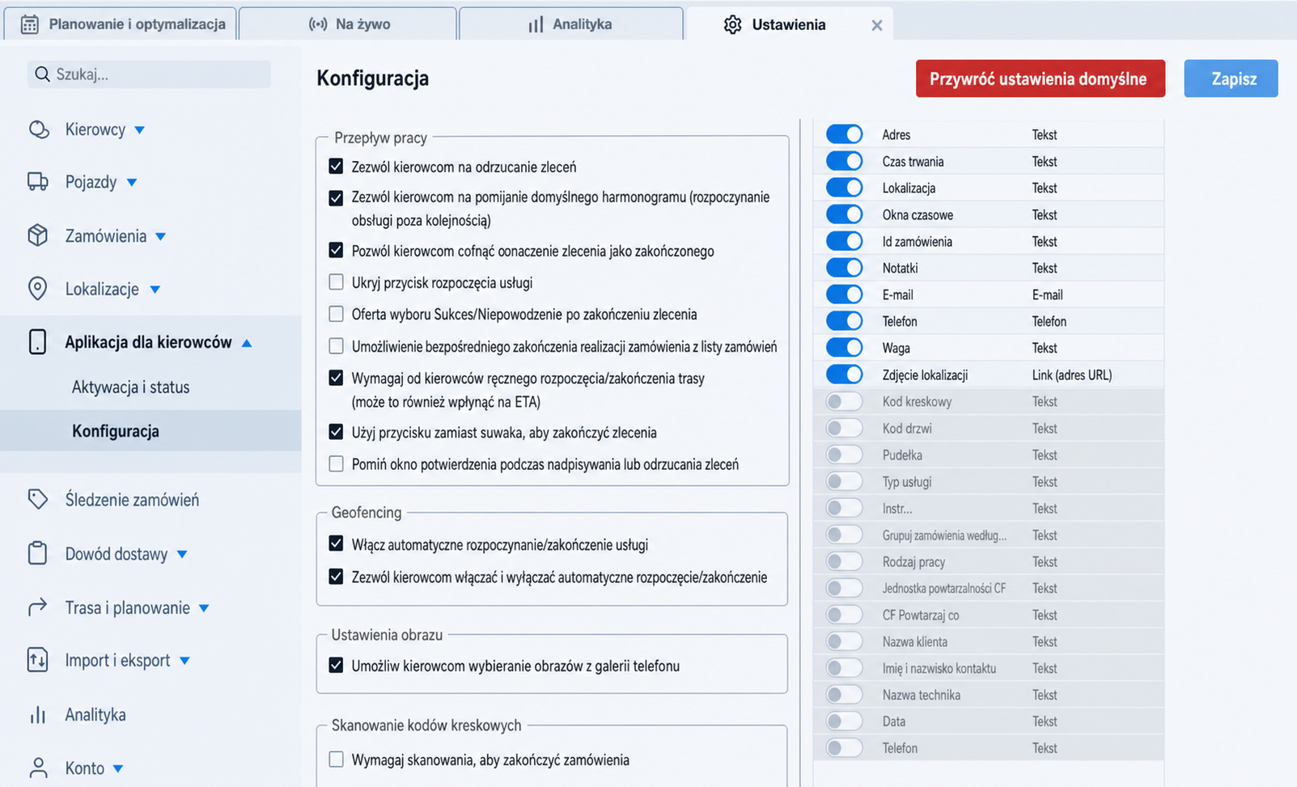The width and height of the screenshot is (1297, 787).
Task: Click the live broadcast icon in Na żywo tab
Action: click(318, 24)
